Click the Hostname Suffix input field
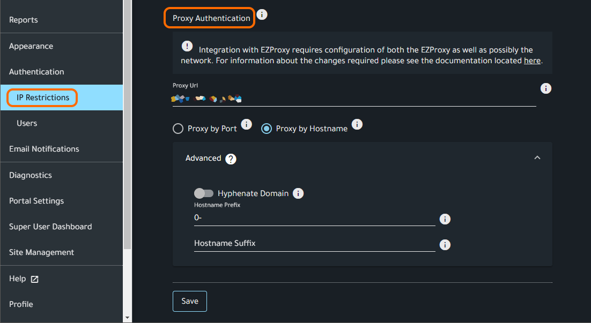This screenshot has height=323, width=591. point(314,243)
